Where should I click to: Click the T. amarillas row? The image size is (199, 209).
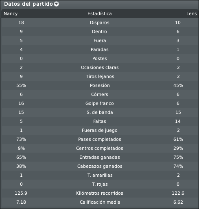coord(100,175)
